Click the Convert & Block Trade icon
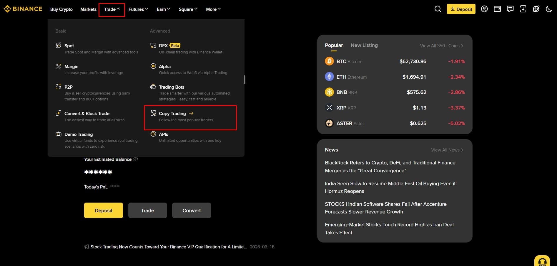557x266 pixels. [x=59, y=113]
